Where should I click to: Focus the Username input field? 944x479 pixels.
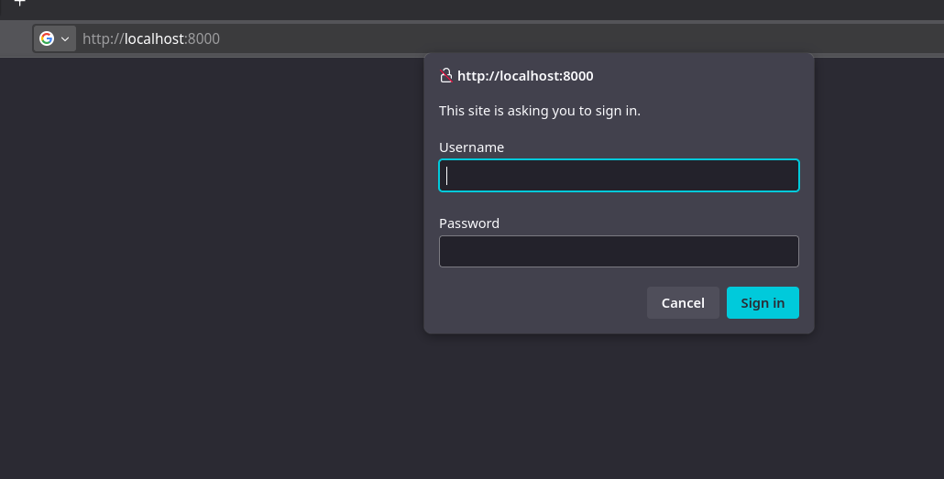(619, 176)
